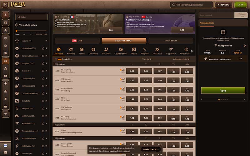Switch to the LIVE tab
The image size is (250, 156).
click(x=77, y=41)
